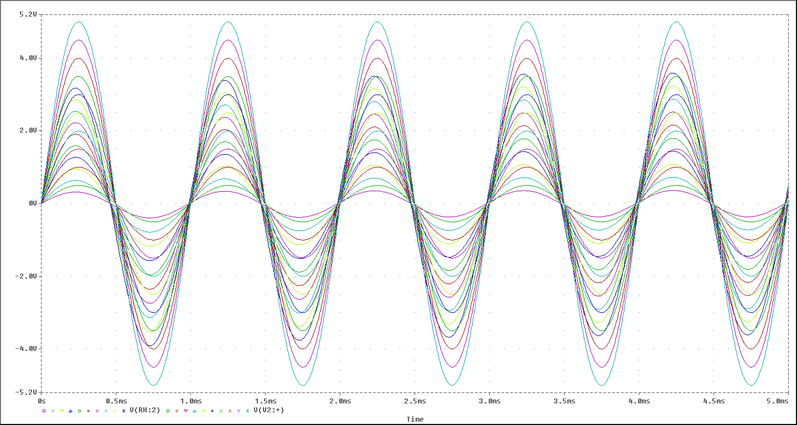The width and height of the screenshot is (797, 425).
Task: Click green X marker before V(V2:+)
Action: pos(221,411)
